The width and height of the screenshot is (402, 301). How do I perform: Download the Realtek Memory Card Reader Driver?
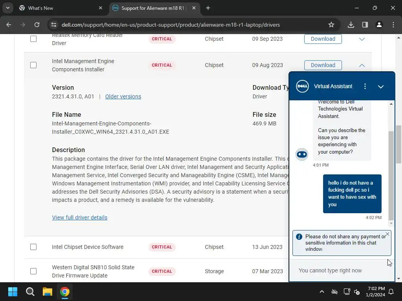(x=323, y=39)
